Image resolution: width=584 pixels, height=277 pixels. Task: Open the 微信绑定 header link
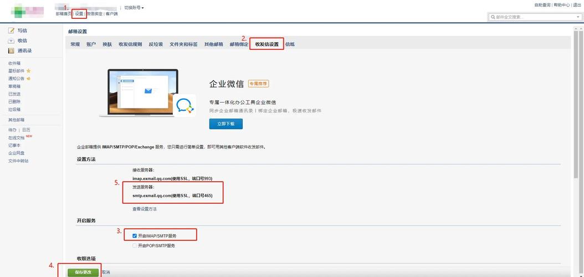pyautogui.click(x=94, y=14)
